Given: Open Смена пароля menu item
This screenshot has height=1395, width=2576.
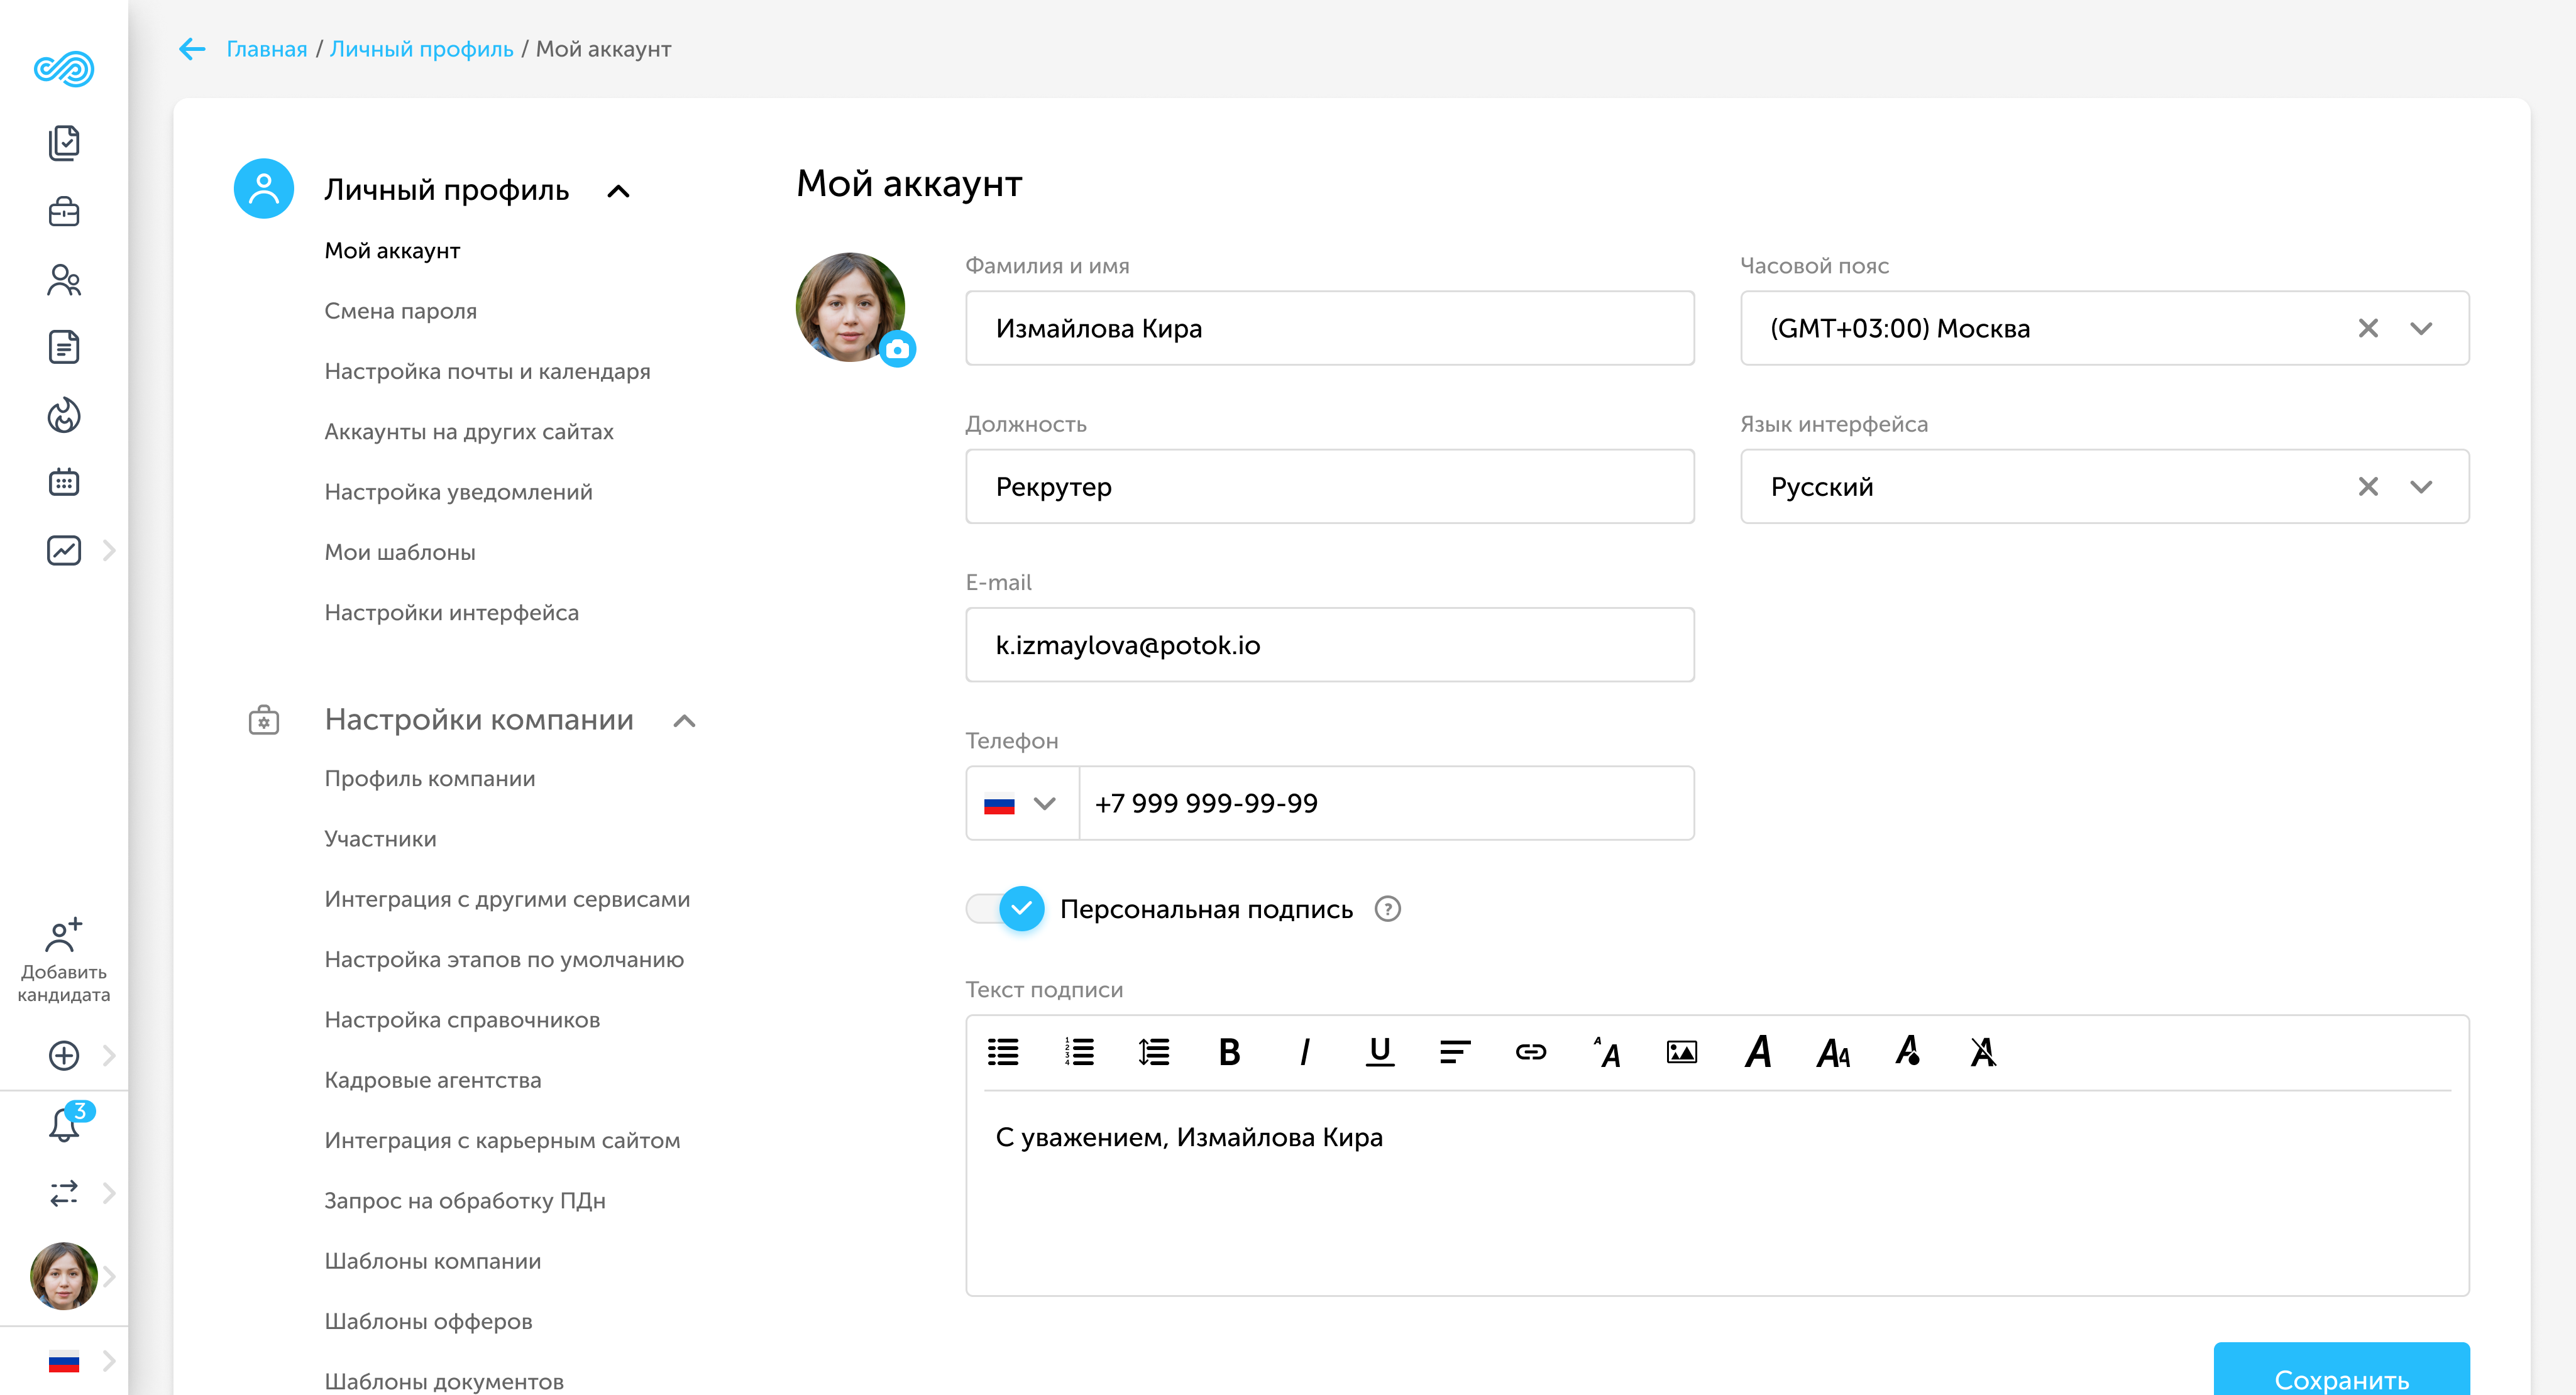Looking at the screenshot, I should [400, 311].
